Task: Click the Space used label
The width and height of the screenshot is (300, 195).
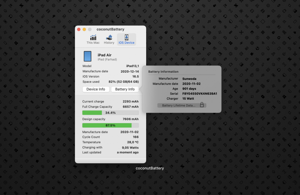Action: click(91, 82)
